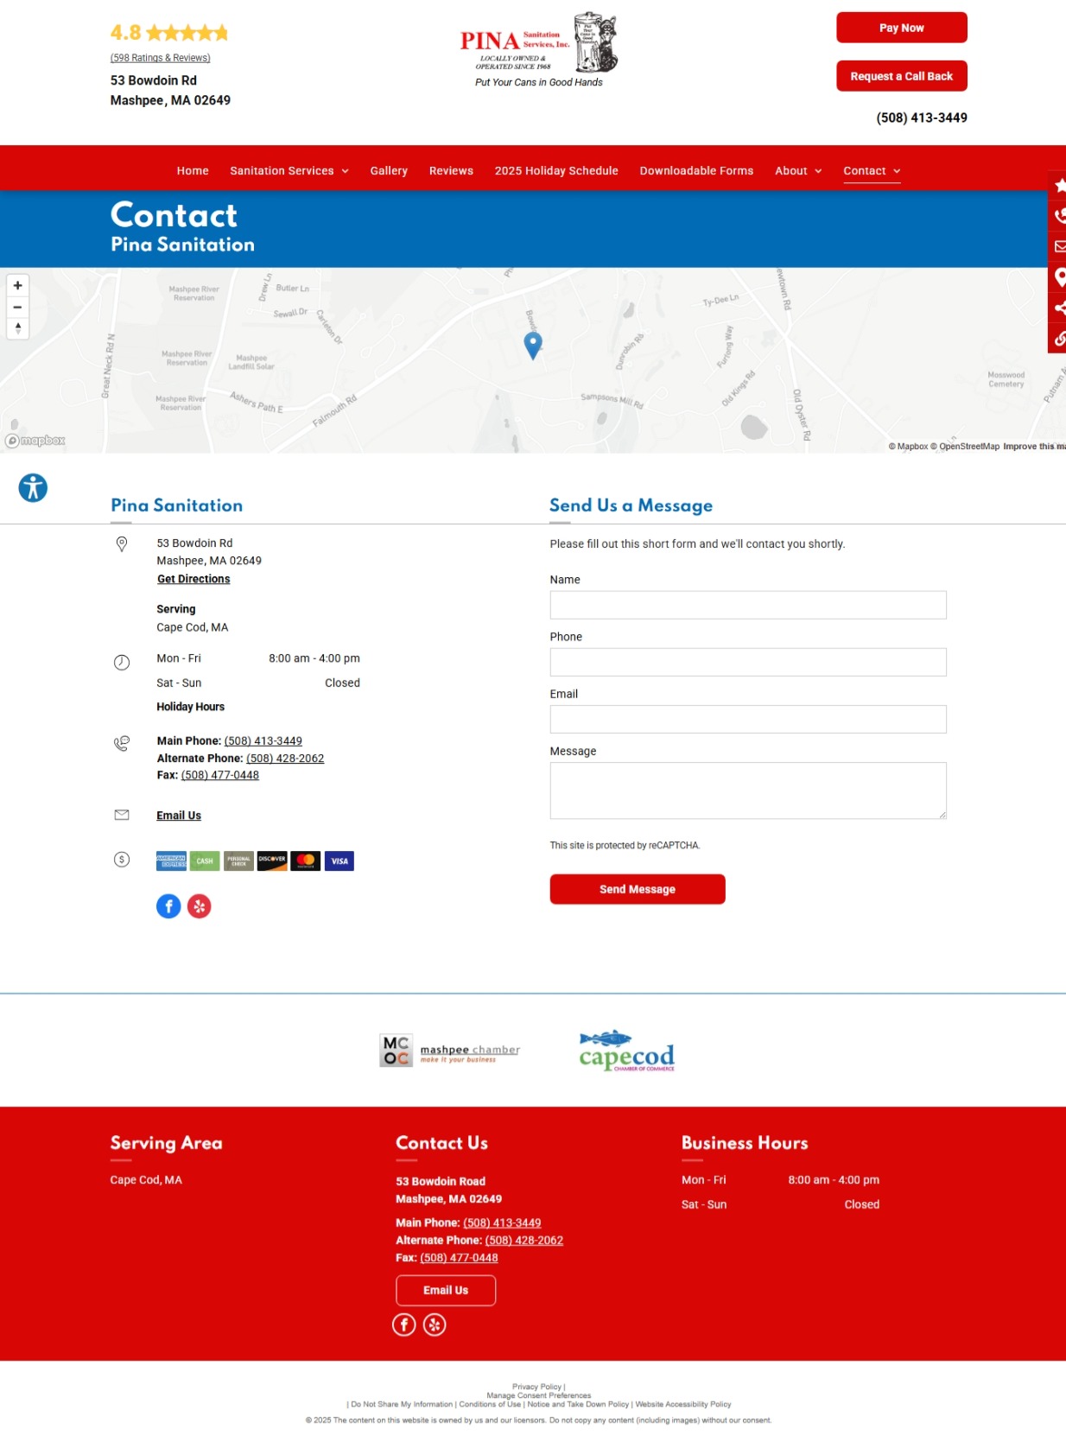1066x1435 pixels.
Task: Open the Get Directions link
Action: (x=194, y=579)
